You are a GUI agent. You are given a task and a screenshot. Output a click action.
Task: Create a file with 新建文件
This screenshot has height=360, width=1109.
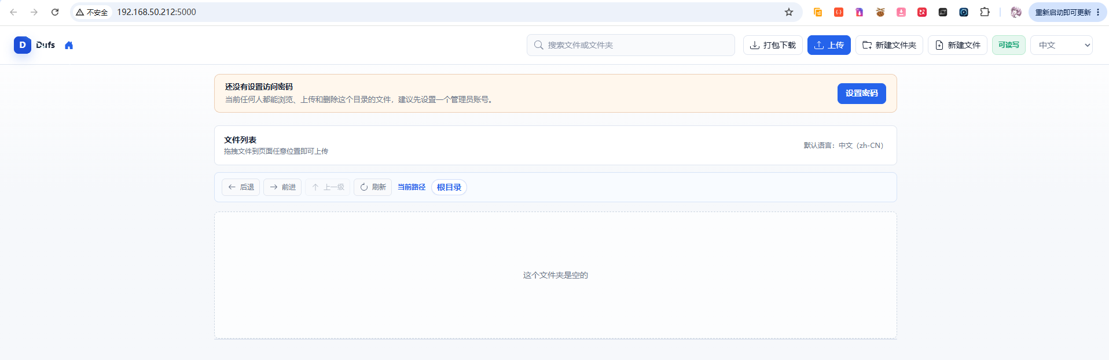coord(957,45)
